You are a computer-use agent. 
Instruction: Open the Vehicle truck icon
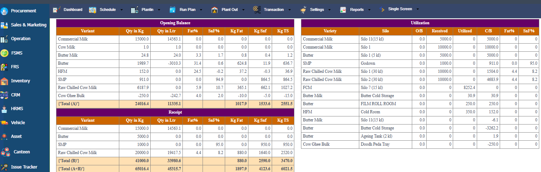click(4, 123)
